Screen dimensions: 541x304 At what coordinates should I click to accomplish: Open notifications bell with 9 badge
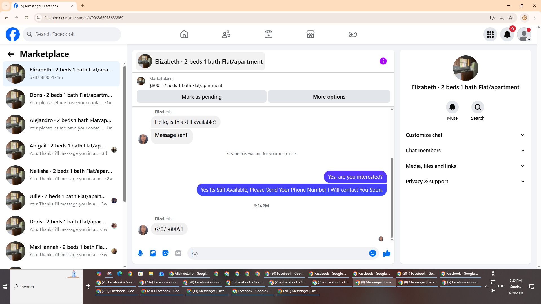click(507, 34)
